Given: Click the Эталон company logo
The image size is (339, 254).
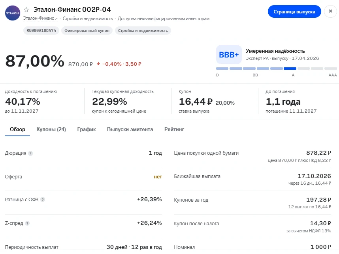Looking at the screenshot, I should 13,13.
